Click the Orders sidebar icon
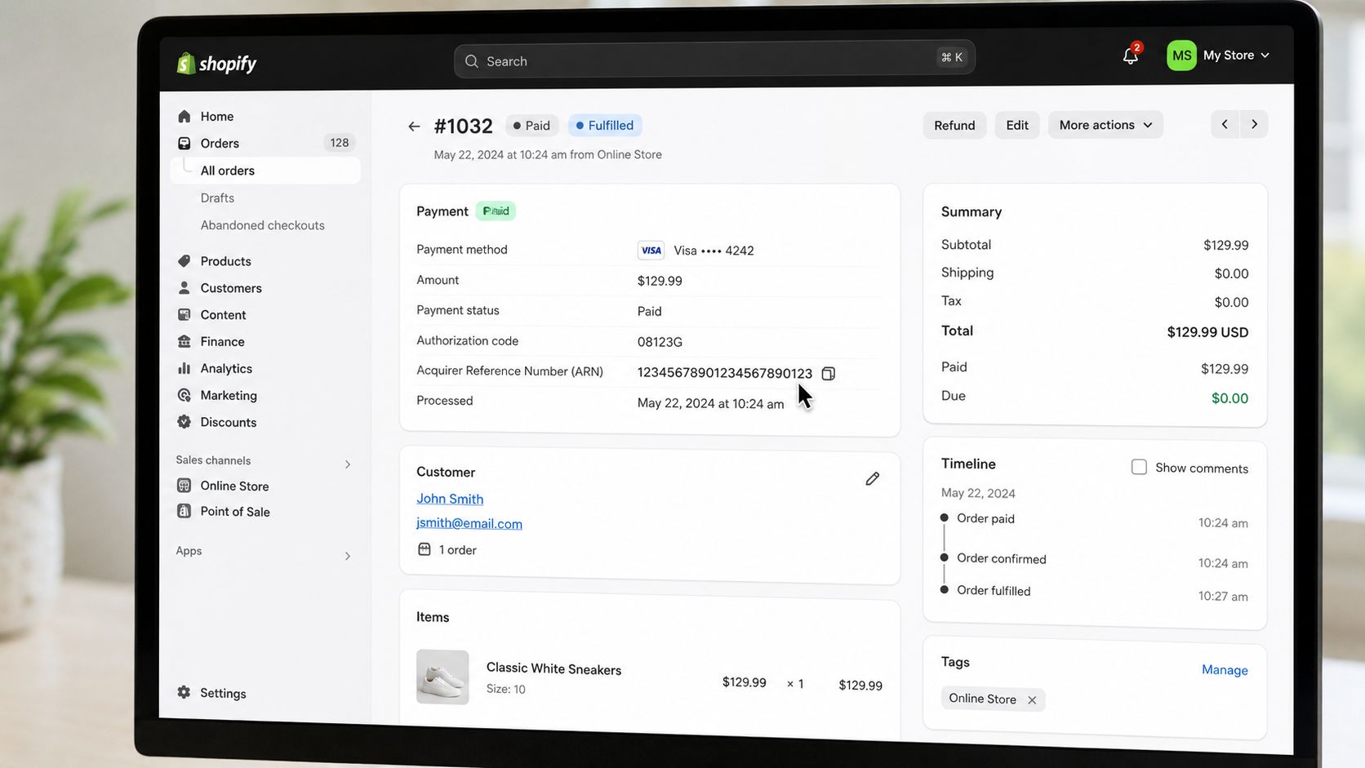This screenshot has height=768, width=1365. click(x=185, y=143)
